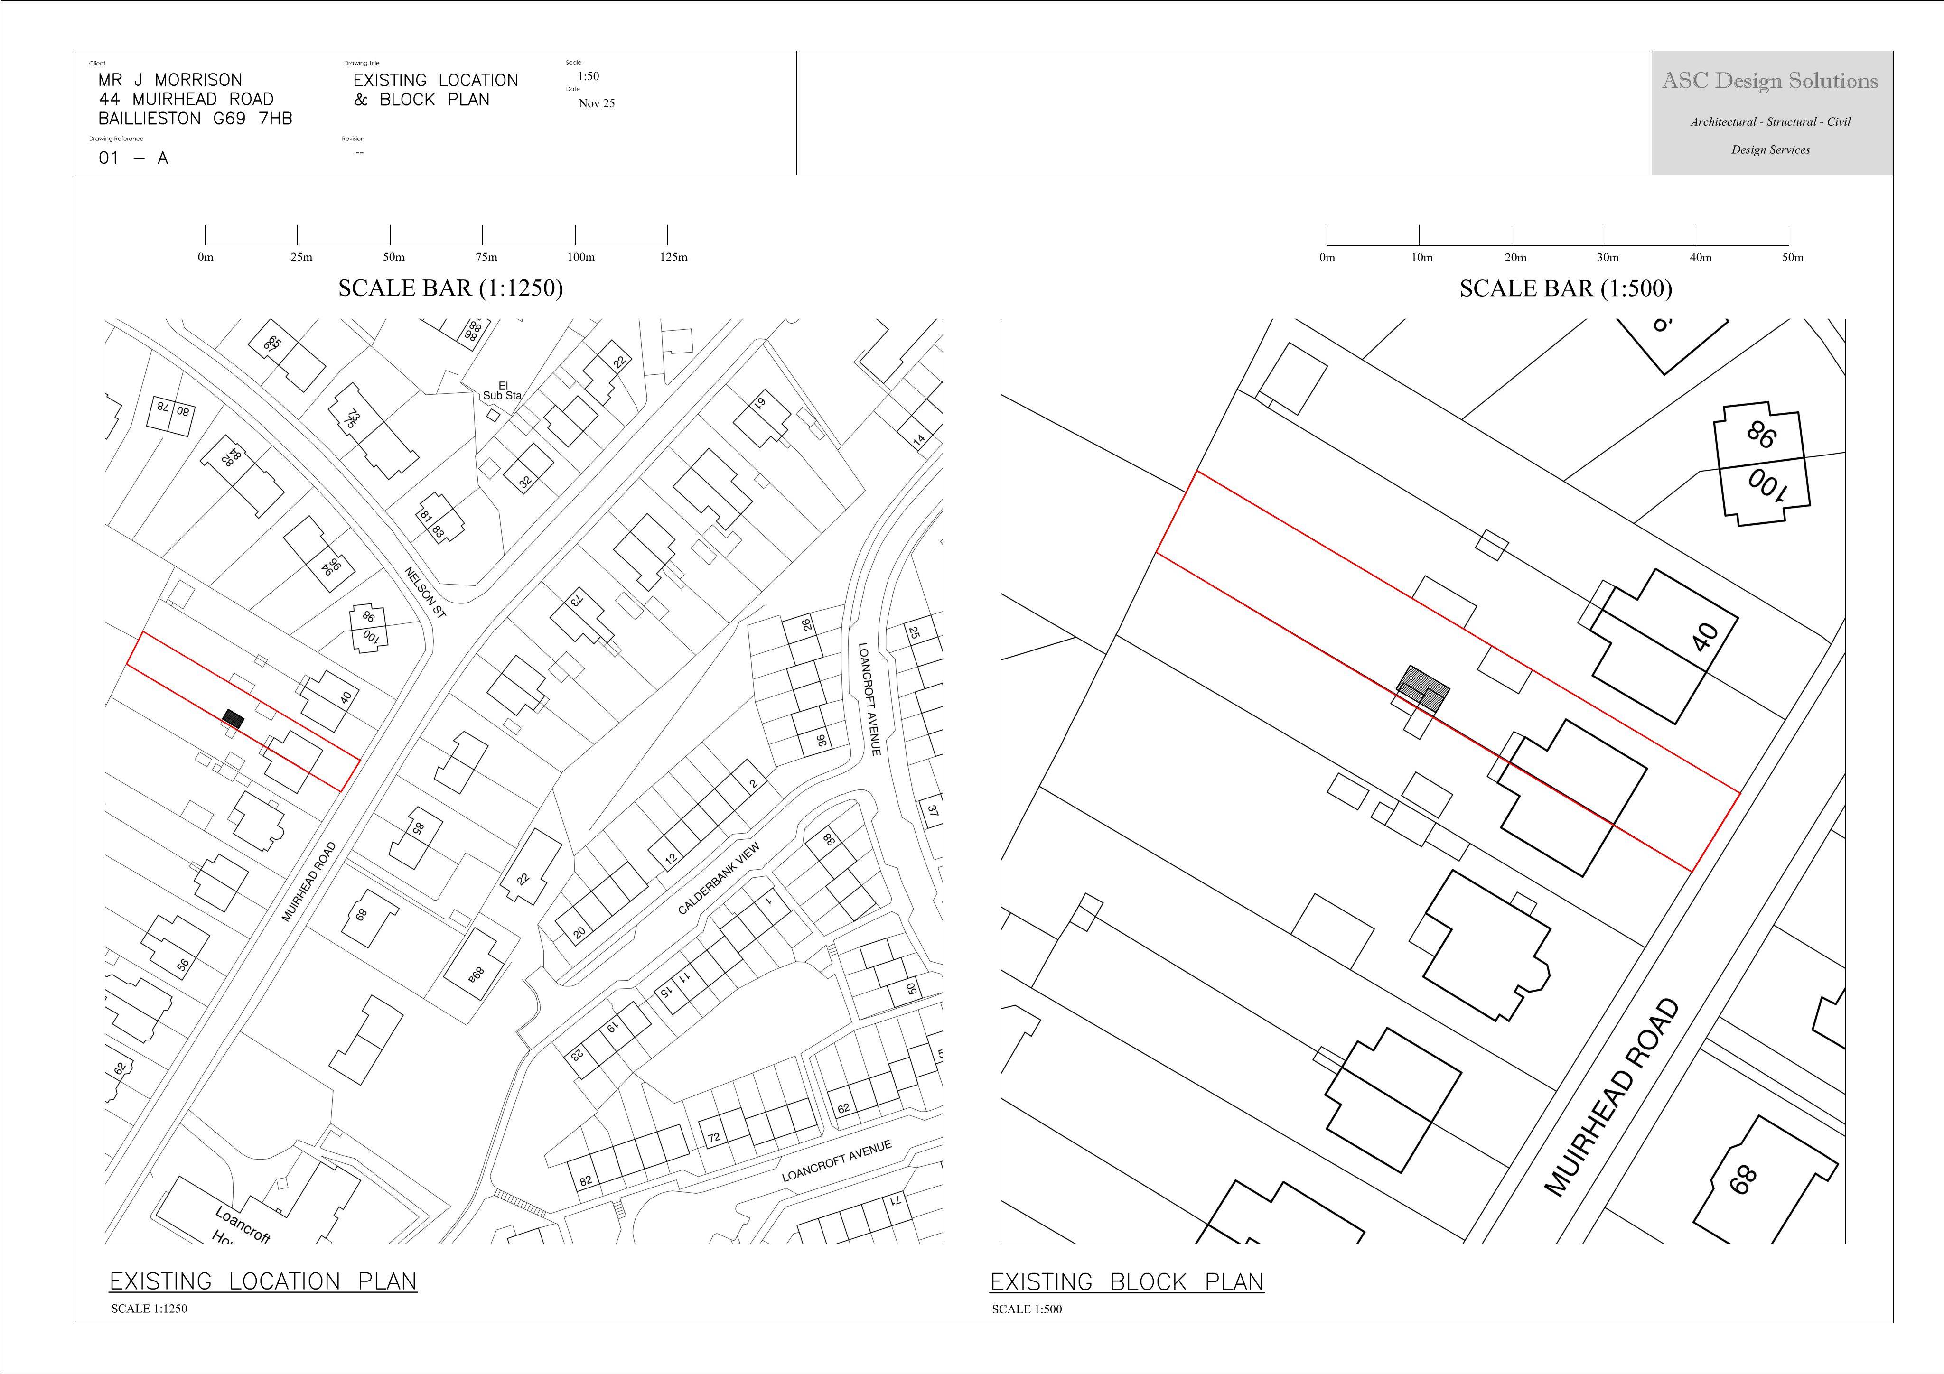
Task: Select the 125m scale bar label
Action: 674,257
